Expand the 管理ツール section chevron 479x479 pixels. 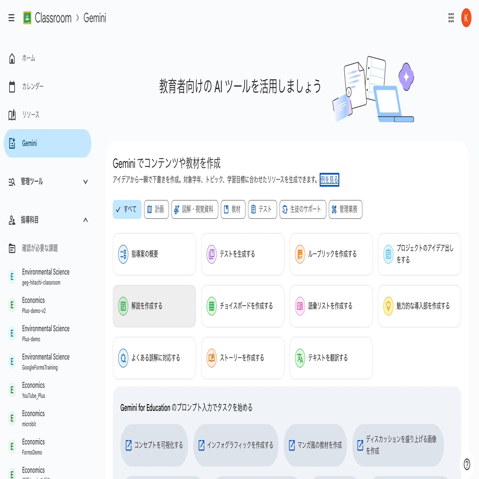(86, 182)
